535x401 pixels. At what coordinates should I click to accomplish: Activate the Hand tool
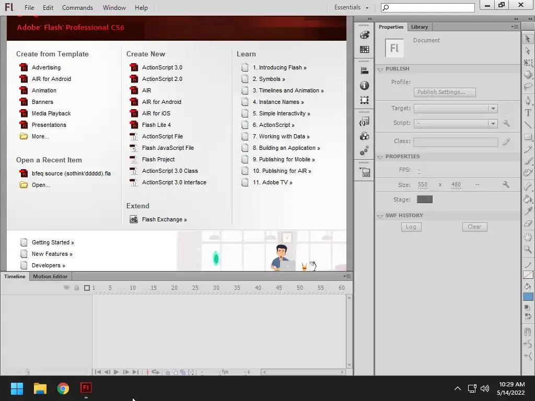[x=528, y=237]
